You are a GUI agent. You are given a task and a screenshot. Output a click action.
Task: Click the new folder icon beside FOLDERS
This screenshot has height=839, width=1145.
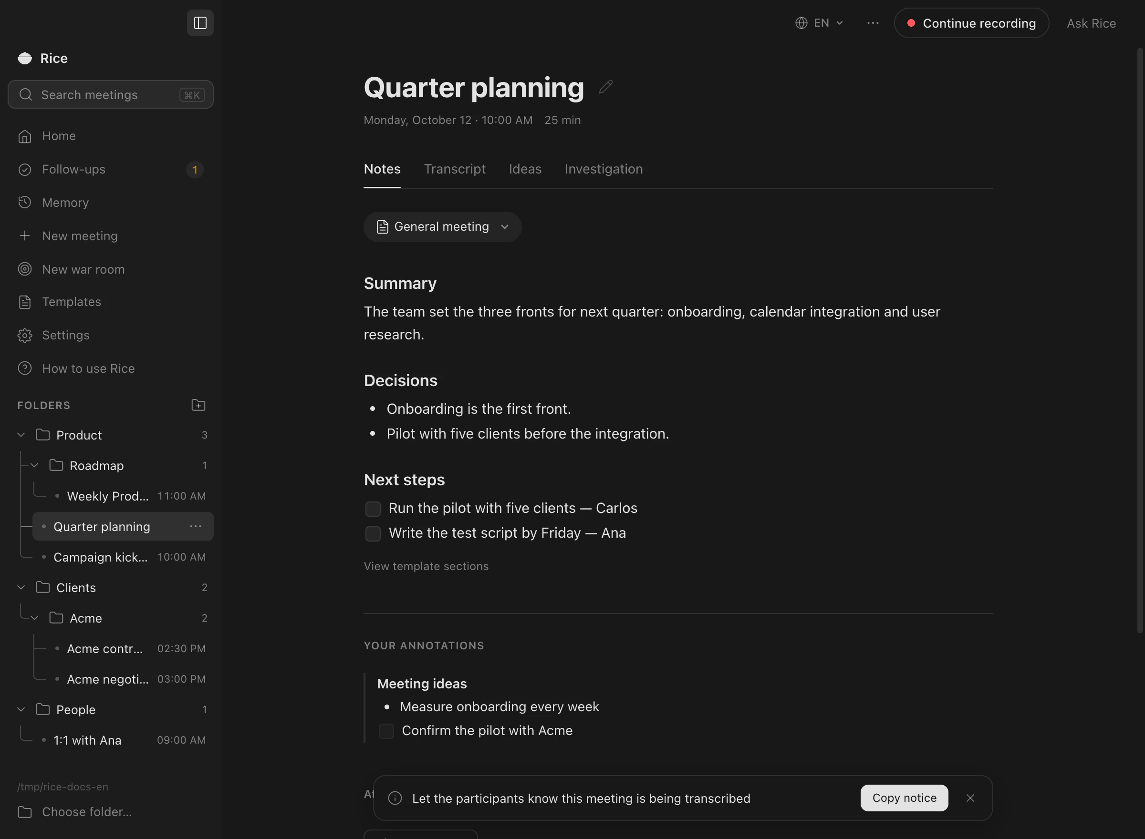(x=198, y=405)
